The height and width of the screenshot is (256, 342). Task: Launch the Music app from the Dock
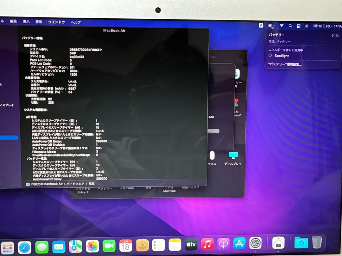click(x=207, y=244)
